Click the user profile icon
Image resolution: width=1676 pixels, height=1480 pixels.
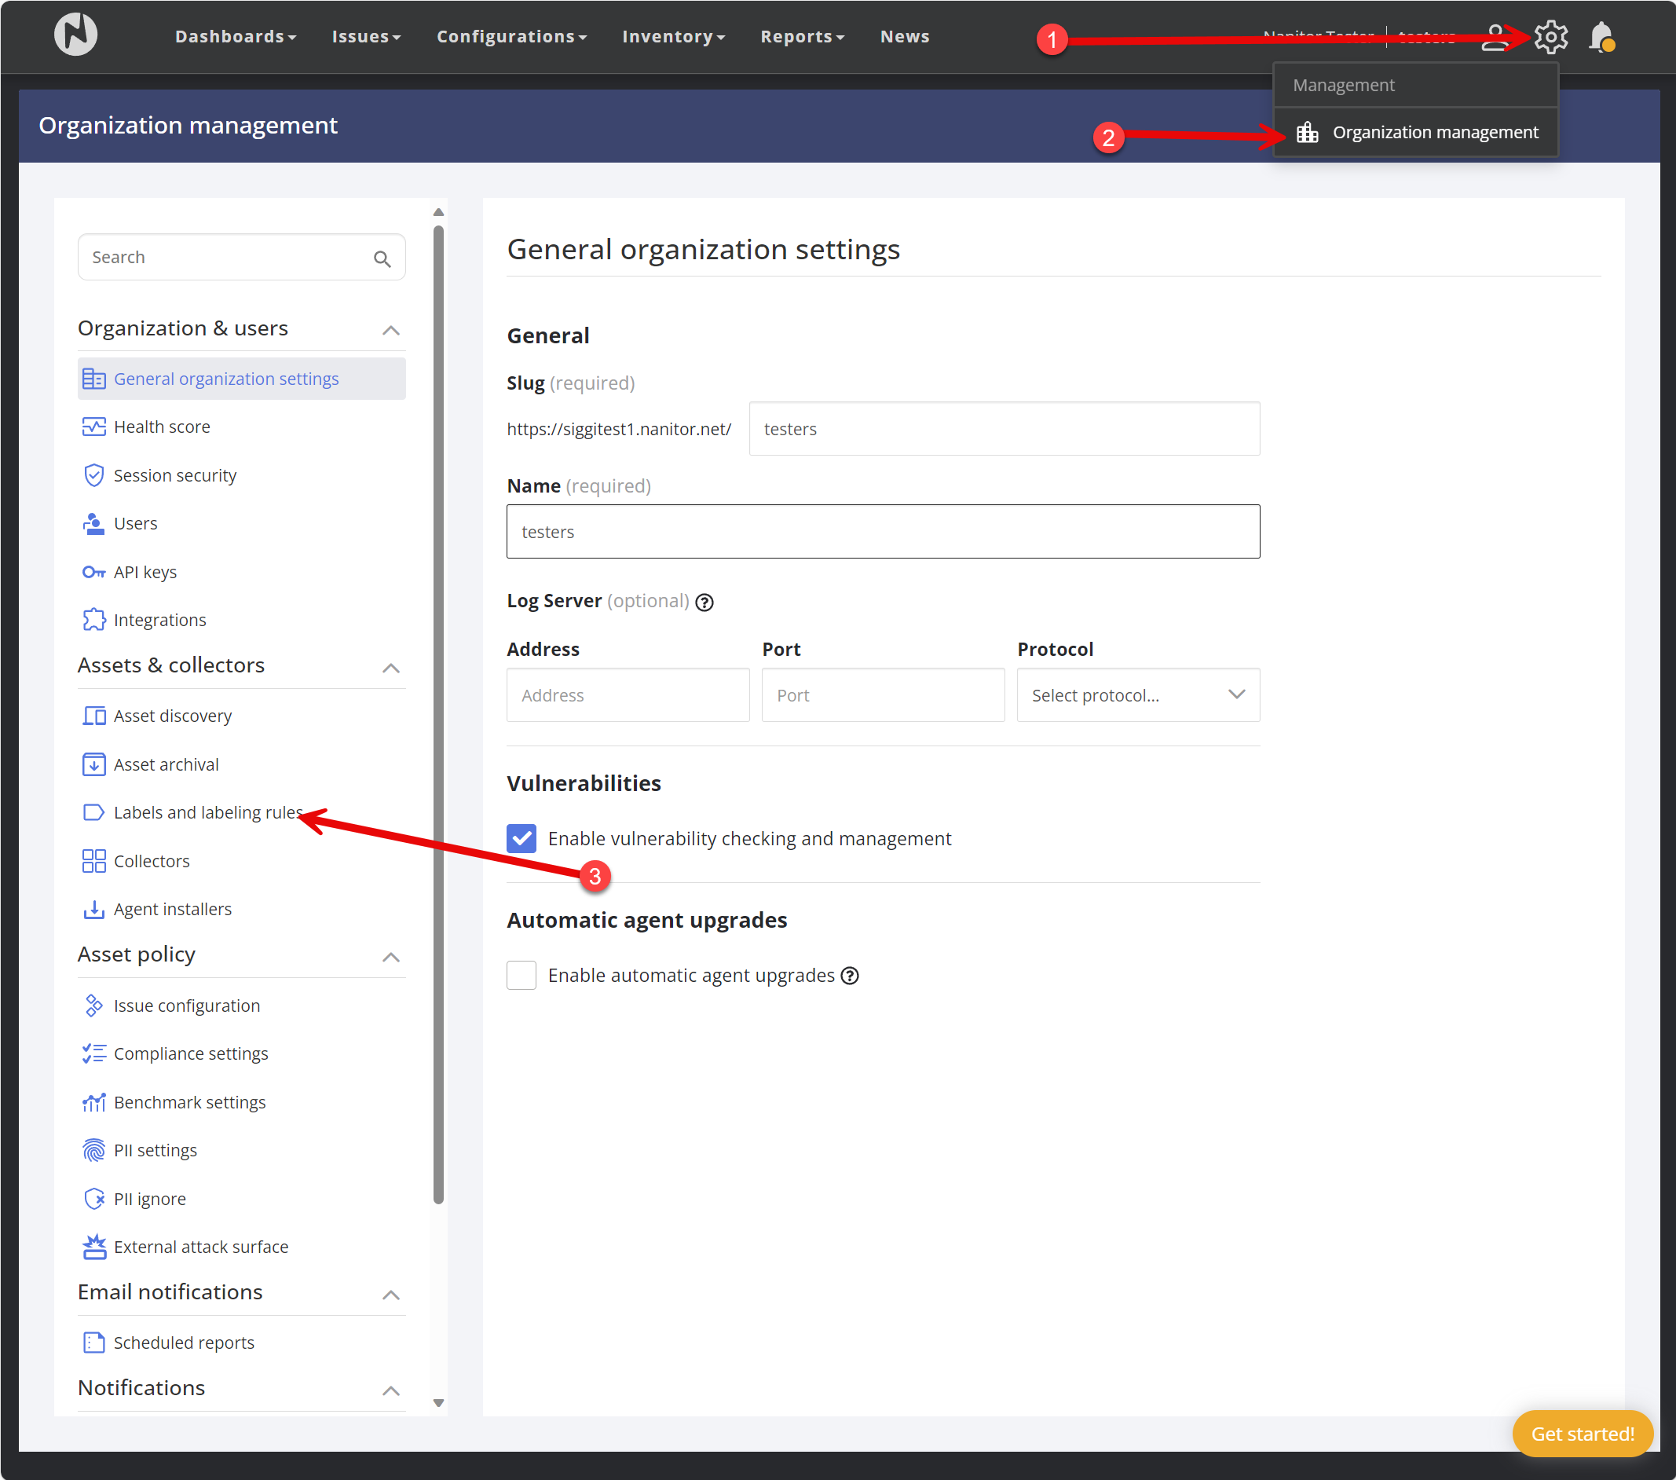tap(1494, 37)
